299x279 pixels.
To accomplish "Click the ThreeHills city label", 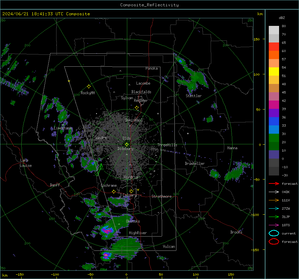I will (167, 145).
